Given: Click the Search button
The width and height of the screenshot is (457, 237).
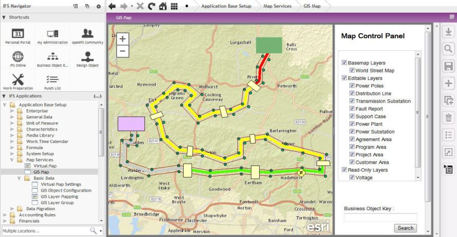Looking at the screenshot, I should (x=406, y=228).
